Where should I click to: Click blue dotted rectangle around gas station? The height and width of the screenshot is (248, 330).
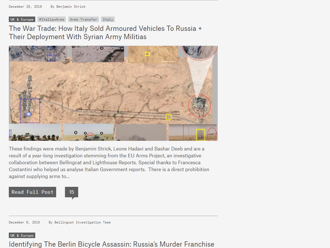click(30, 110)
